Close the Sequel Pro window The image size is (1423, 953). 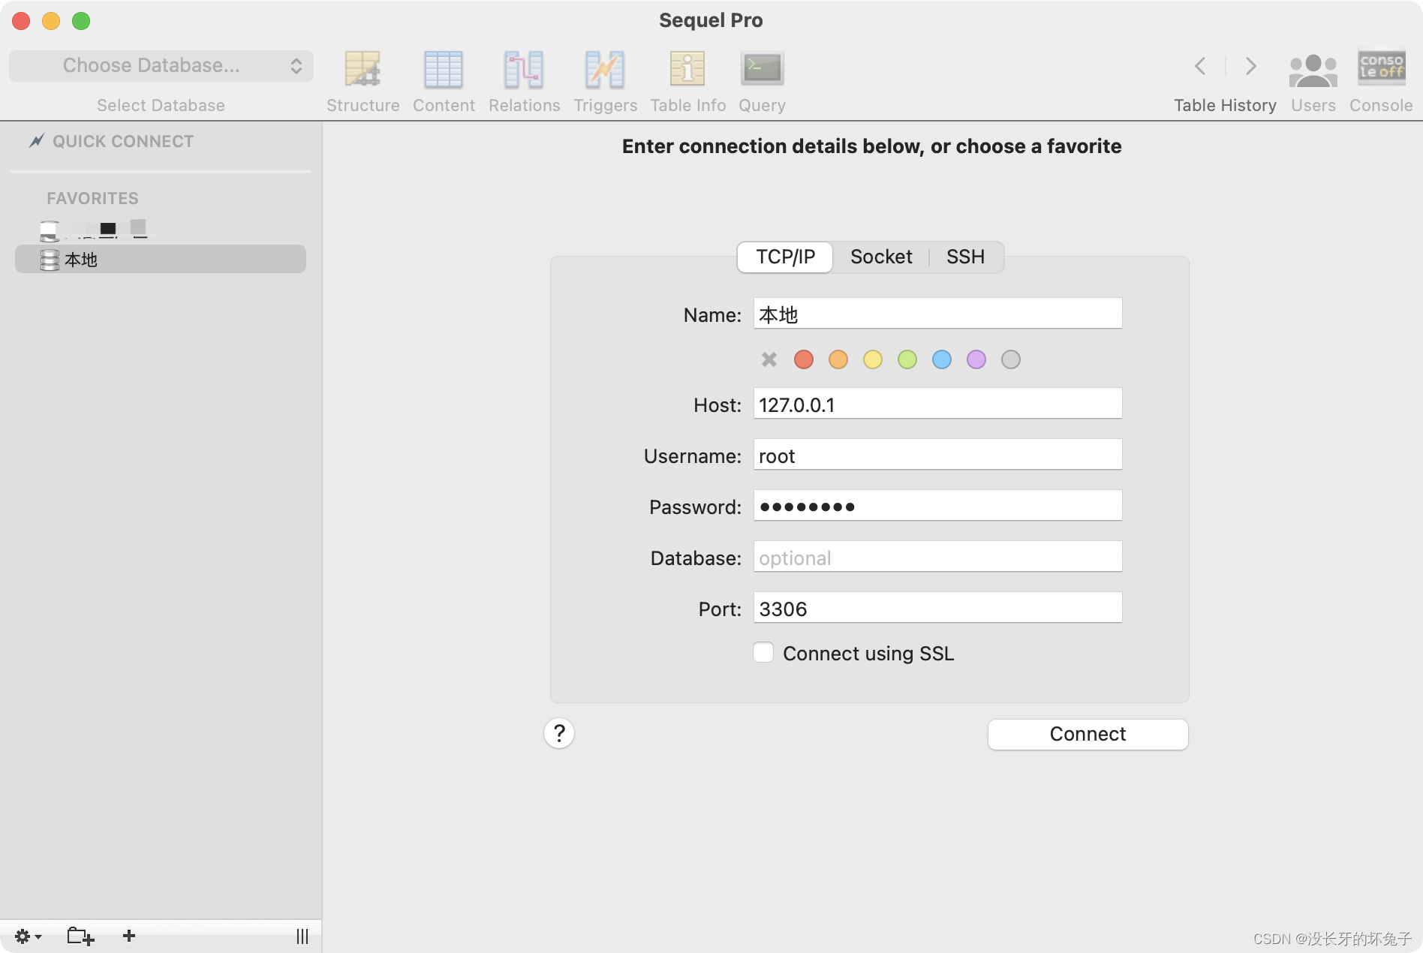(x=21, y=21)
